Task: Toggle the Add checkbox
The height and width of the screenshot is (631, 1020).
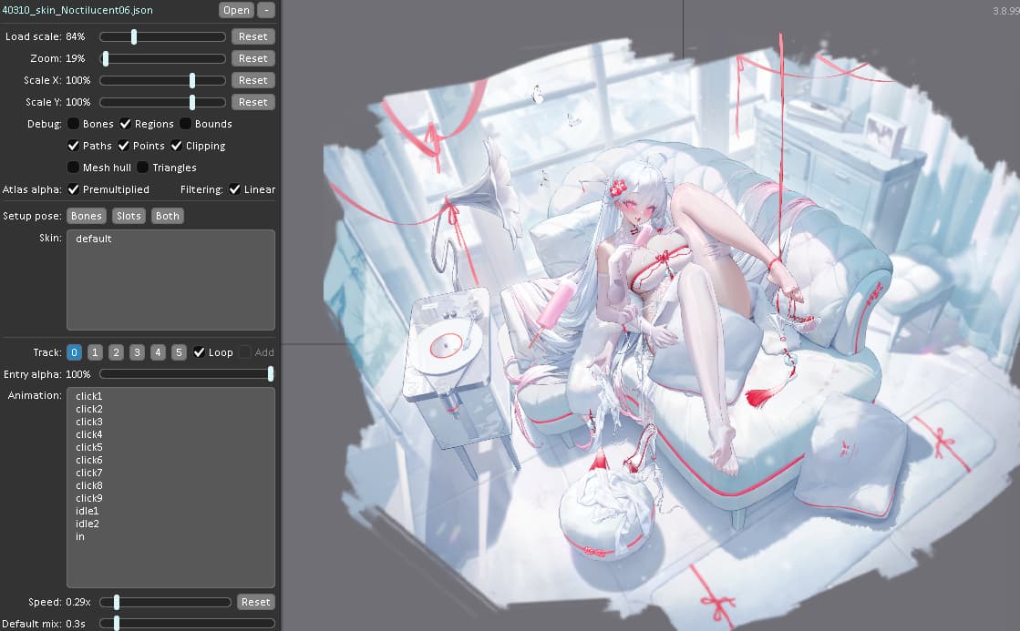Action: [x=245, y=352]
